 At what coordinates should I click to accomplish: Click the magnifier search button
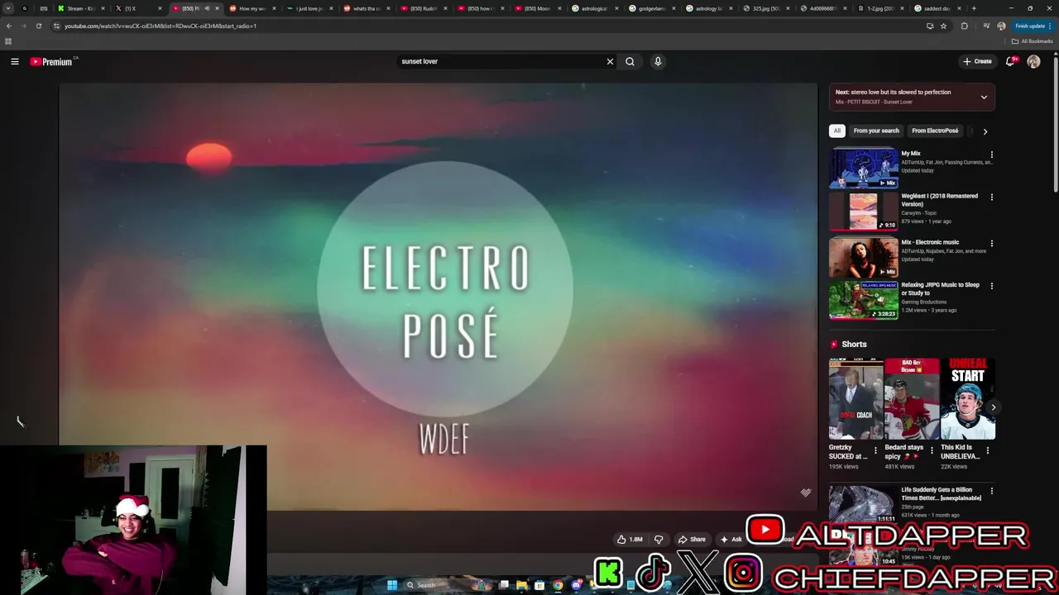coord(630,61)
